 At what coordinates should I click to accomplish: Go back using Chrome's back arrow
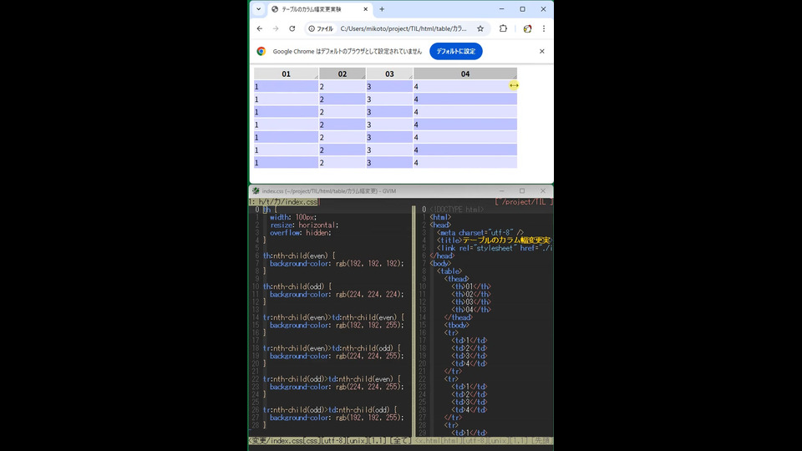(260, 28)
